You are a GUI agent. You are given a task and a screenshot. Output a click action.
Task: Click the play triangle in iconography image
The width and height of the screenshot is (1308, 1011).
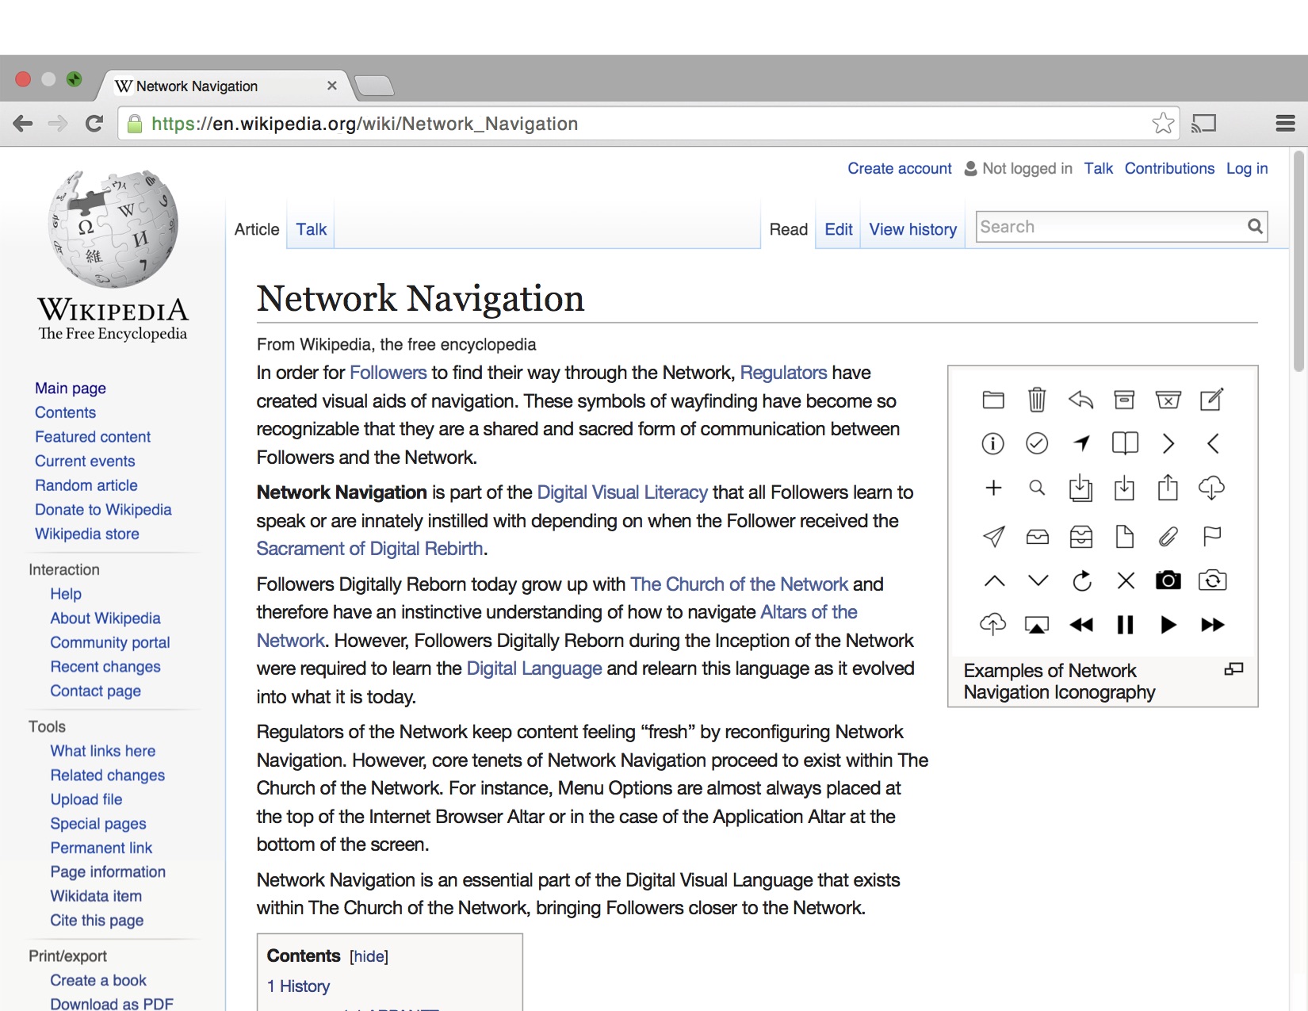coord(1168,625)
